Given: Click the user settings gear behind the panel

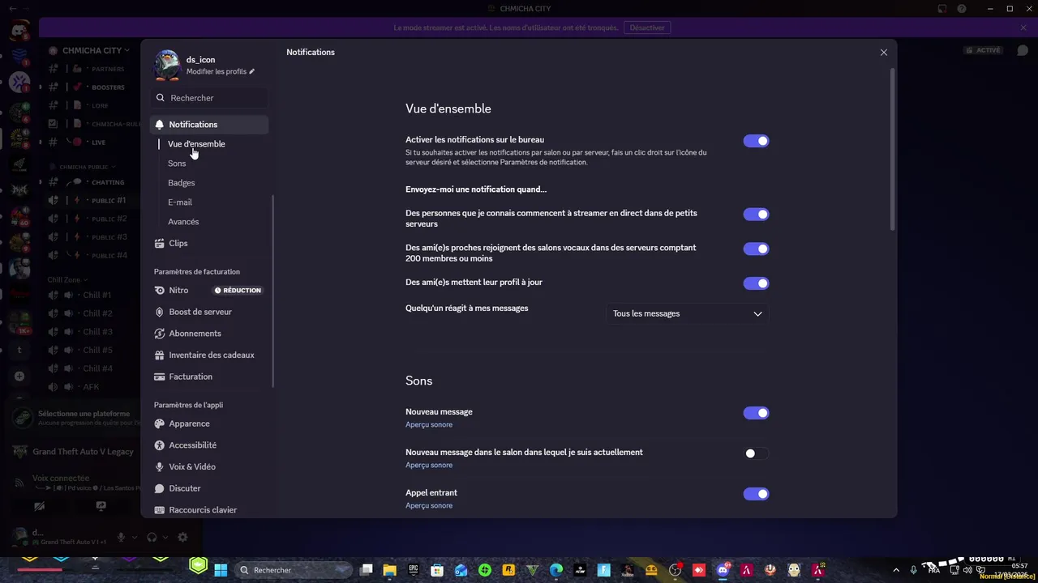Looking at the screenshot, I should (x=182, y=537).
